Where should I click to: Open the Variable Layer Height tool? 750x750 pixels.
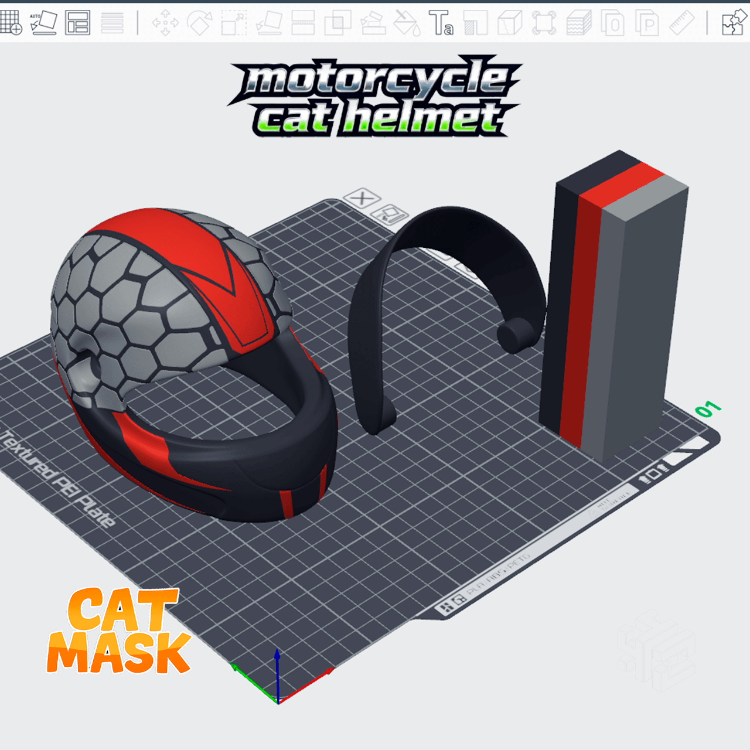pyautogui.click(x=112, y=23)
